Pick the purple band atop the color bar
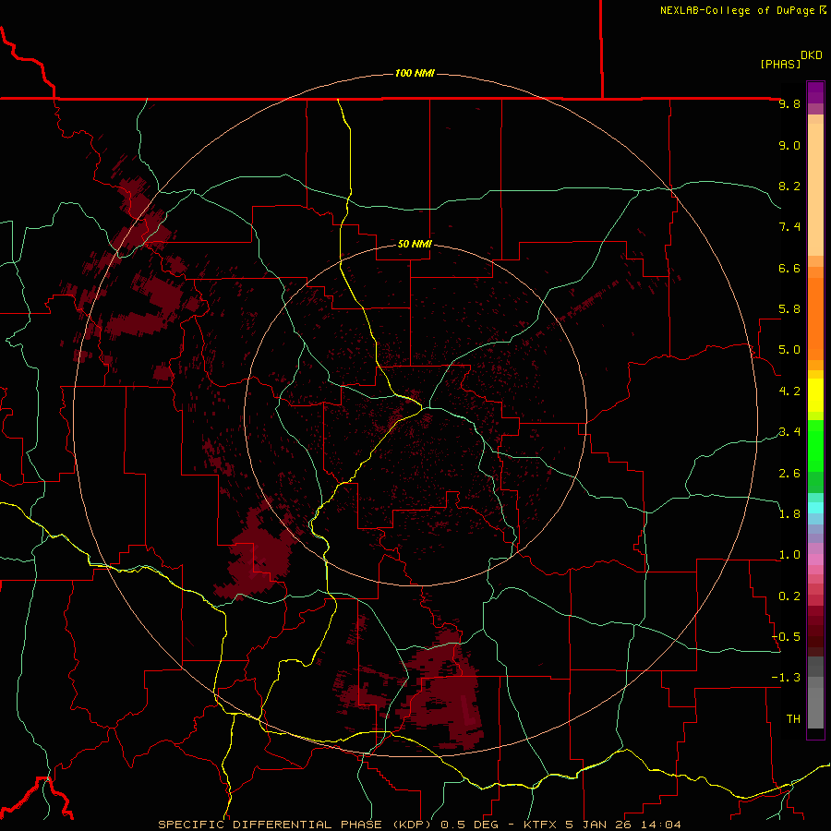Viewport: 831px width, 831px height. [815, 92]
